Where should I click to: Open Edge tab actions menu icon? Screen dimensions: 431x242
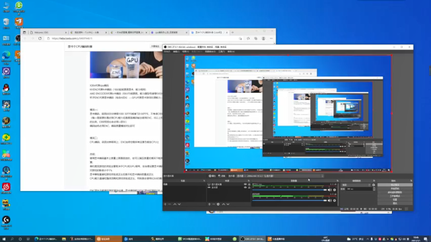tap(24, 32)
